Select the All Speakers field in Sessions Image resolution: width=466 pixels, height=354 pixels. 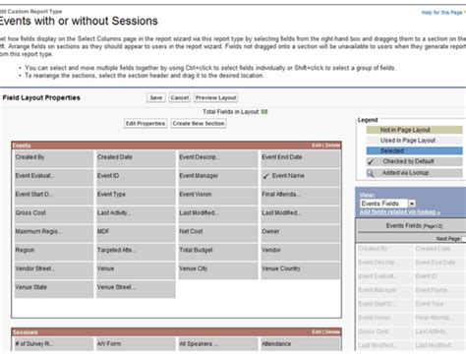[218, 344]
